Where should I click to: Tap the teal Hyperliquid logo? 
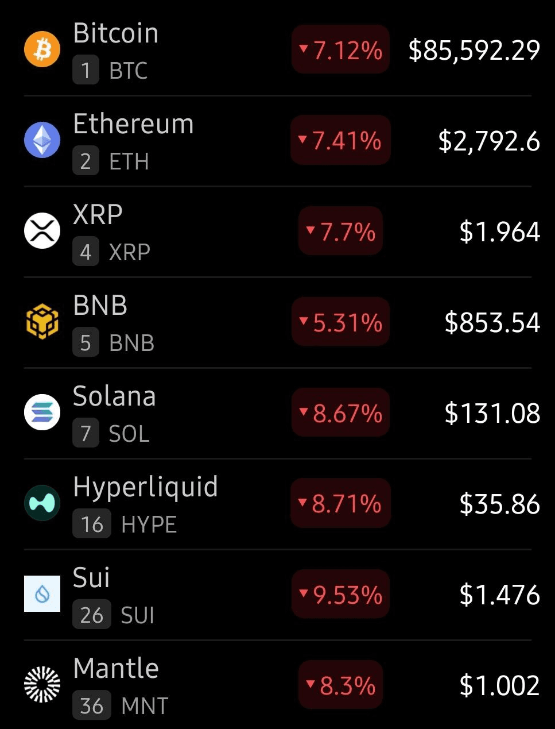point(42,503)
